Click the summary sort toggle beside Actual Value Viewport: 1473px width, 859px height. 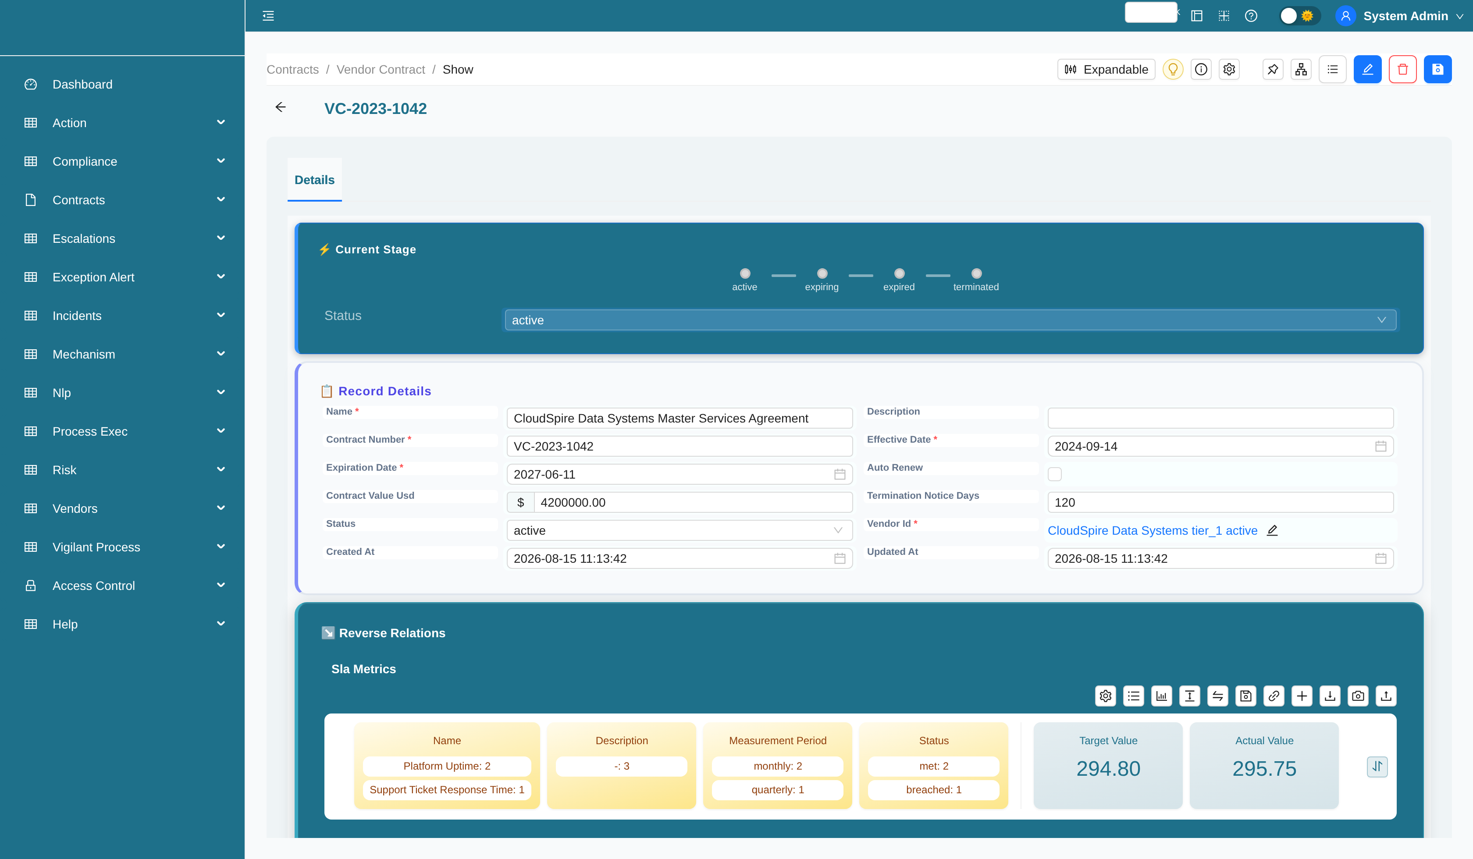click(1377, 767)
